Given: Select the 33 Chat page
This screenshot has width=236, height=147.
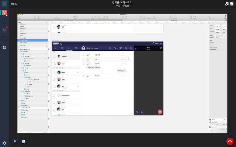Looking at the screenshot, I should tap(33, 31).
